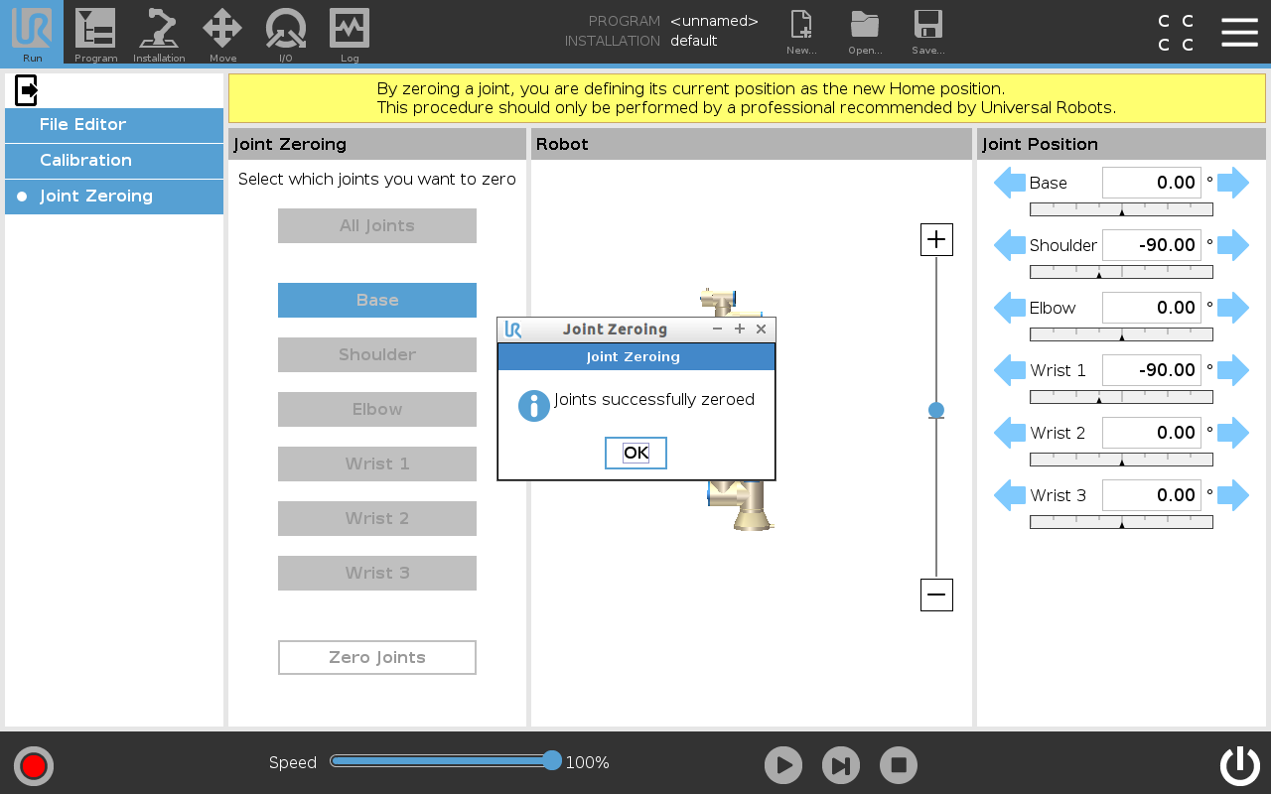Click the Save program icon
The image size is (1271, 794).
click(927, 32)
